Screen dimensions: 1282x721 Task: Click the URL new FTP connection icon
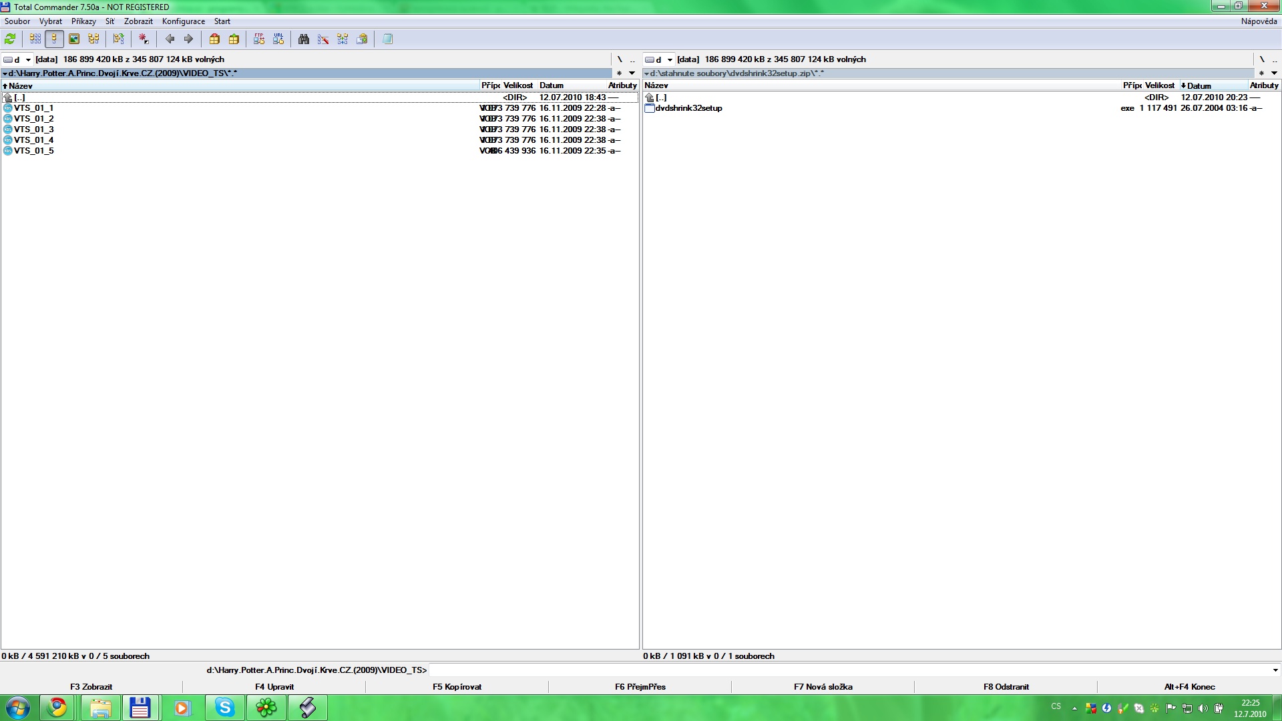point(278,39)
